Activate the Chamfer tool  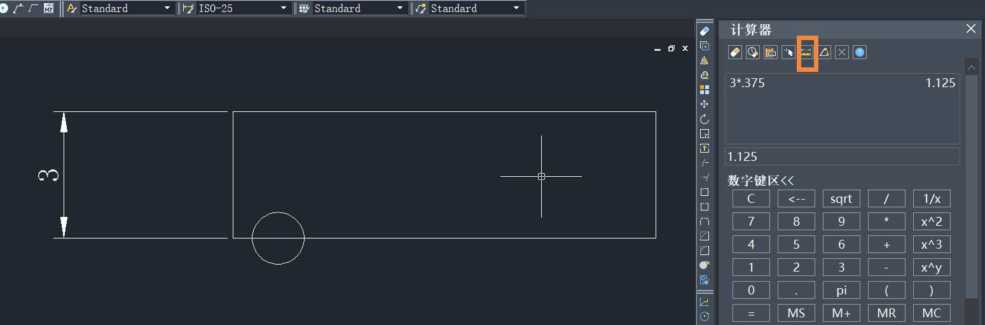[704, 236]
